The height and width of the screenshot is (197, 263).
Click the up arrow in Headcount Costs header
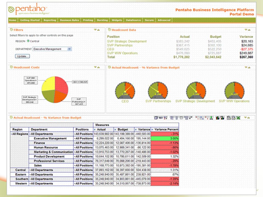(98, 67)
